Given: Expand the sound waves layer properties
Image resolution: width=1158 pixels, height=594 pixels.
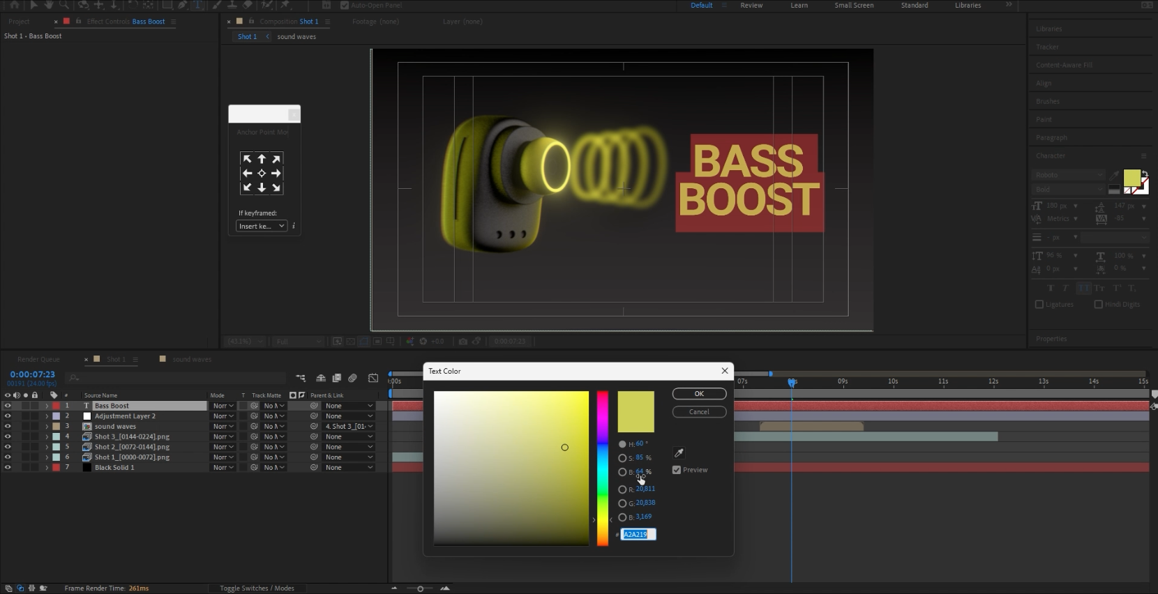Looking at the screenshot, I should click(x=47, y=426).
